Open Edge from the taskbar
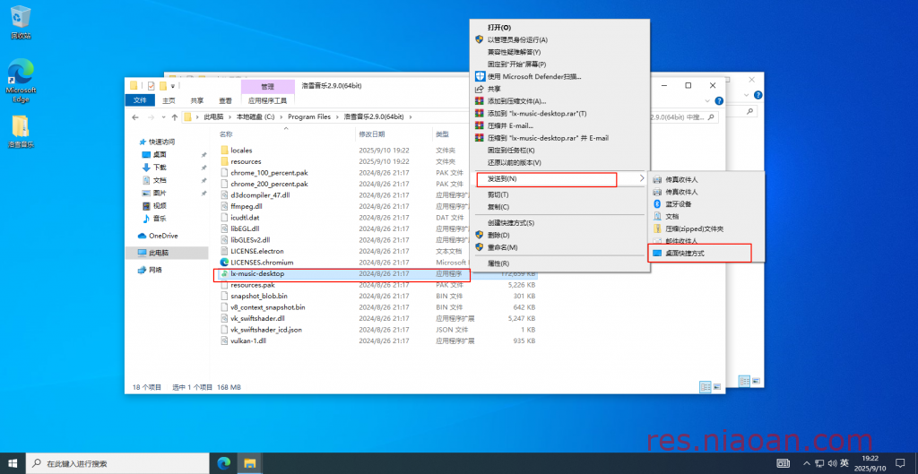 coord(223,463)
